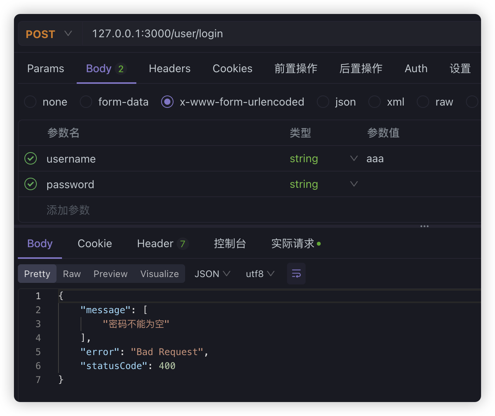
Task: Open the 实际请求 tab
Action: (293, 244)
